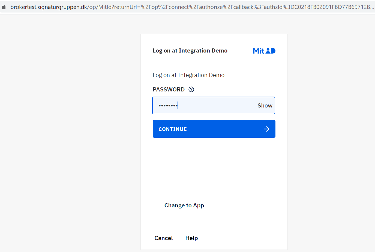Switch to app with Change to App
The height and width of the screenshot is (252, 375).
tap(184, 205)
